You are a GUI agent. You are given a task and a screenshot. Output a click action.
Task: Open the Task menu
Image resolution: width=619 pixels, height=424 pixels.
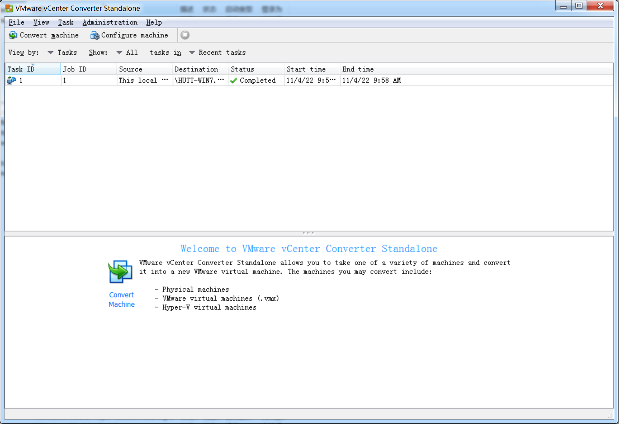tap(66, 22)
